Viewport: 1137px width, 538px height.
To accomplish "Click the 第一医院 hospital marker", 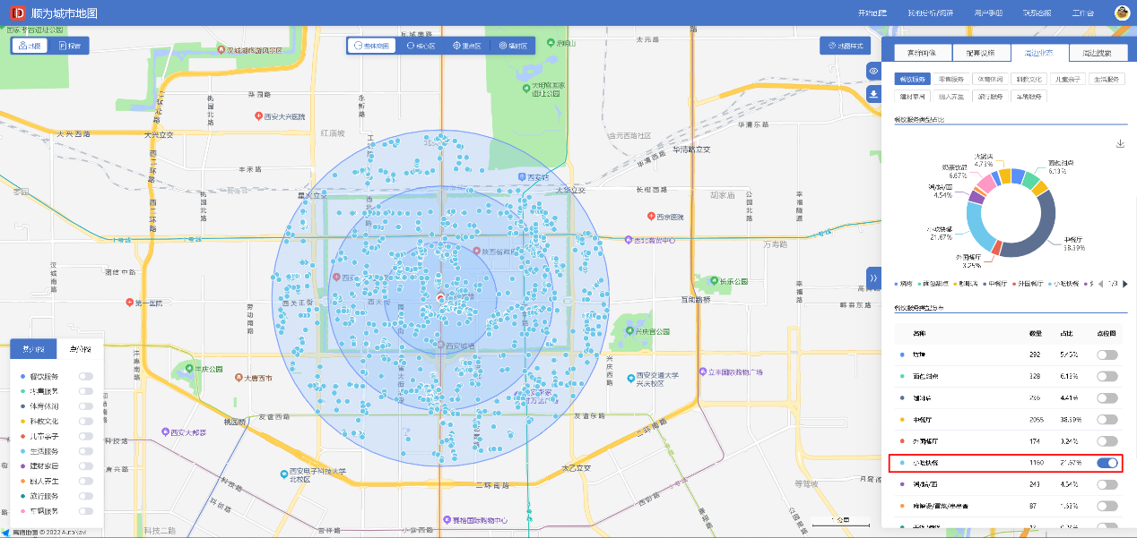I will click(x=130, y=303).
